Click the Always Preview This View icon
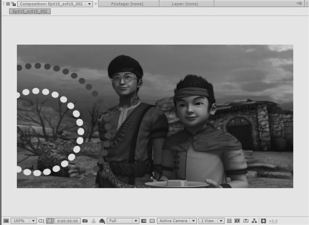Image resolution: width=309 pixels, height=225 pixels. click(x=6, y=221)
